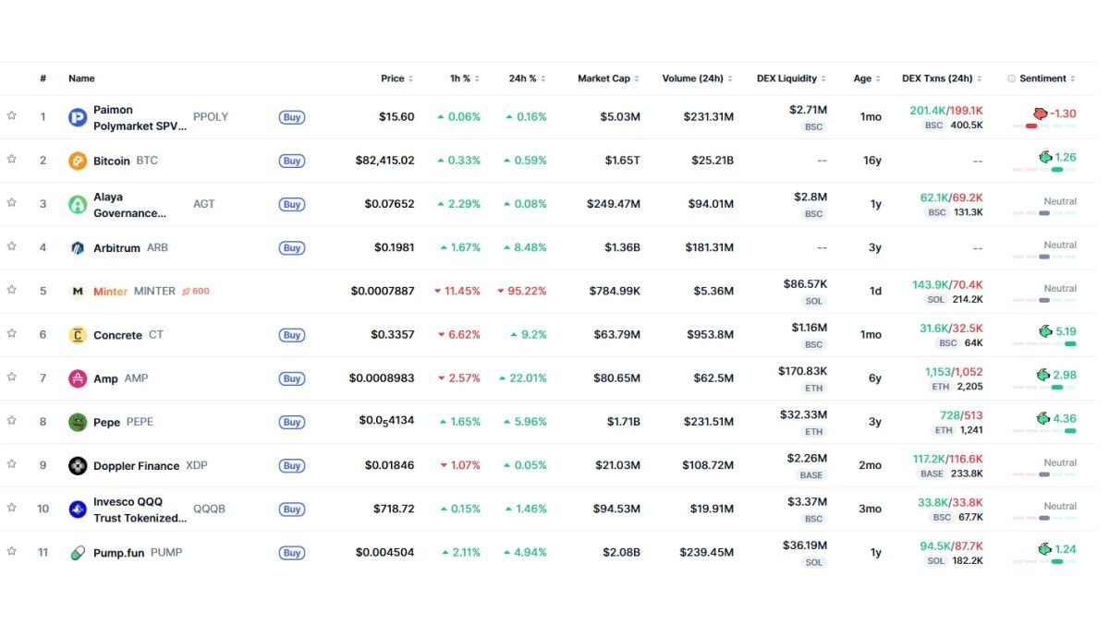
Task: Buy Pepe PEPE
Action: [x=292, y=422]
